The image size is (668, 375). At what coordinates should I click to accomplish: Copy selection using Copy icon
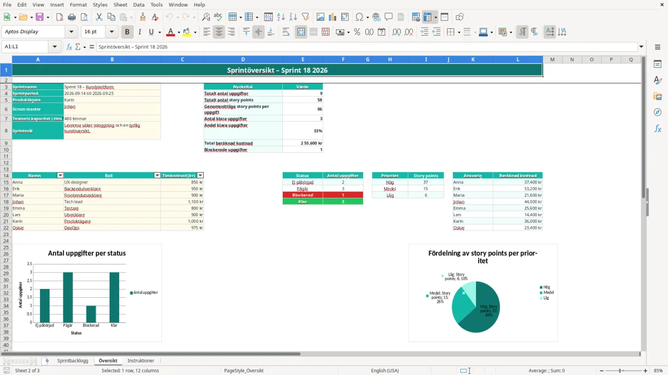111,17
